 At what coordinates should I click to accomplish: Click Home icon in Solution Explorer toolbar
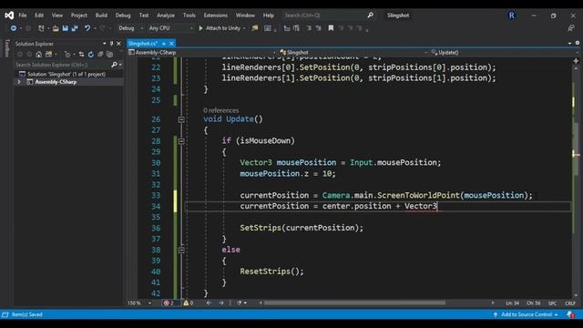pos(38,55)
